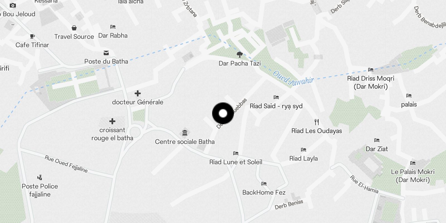The image size is (446, 223).
Task: Open the Riad Said lodging icon
Action: pyautogui.click(x=276, y=97)
